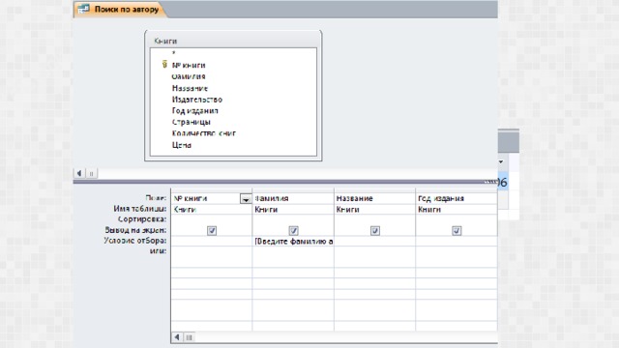Select 'Фамилия' field in Книги table list
619x348 pixels.
point(189,76)
